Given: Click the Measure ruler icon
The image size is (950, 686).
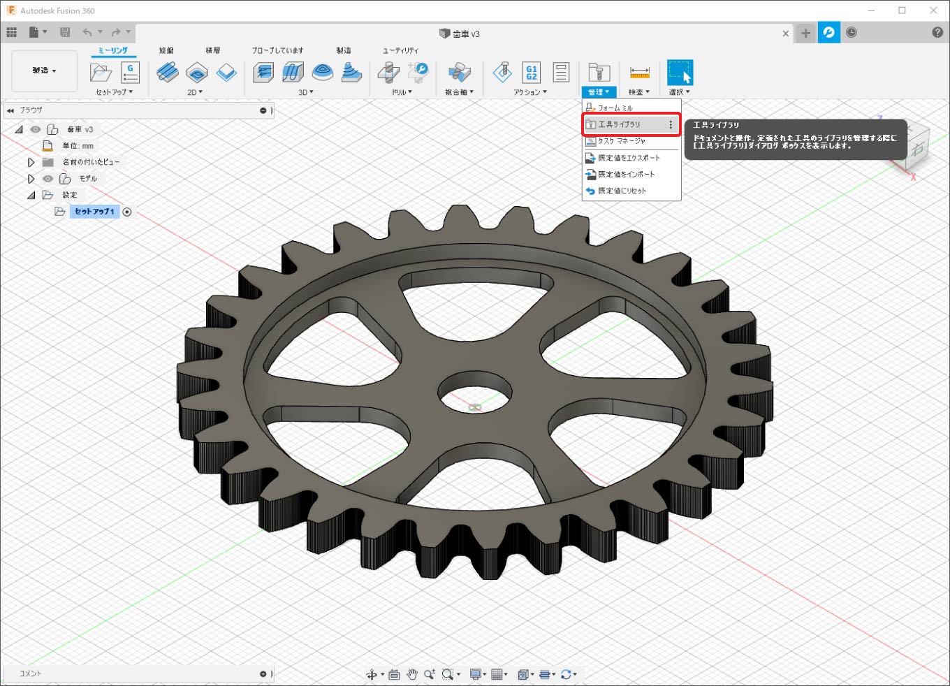Looking at the screenshot, I should click(x=639, y=72).
